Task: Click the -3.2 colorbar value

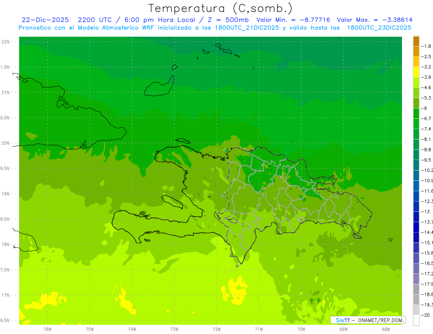Action: coord(427,67)
